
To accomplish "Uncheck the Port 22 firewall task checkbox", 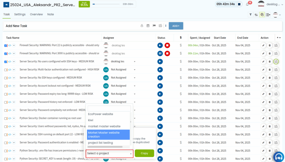I will click(6, 45).
